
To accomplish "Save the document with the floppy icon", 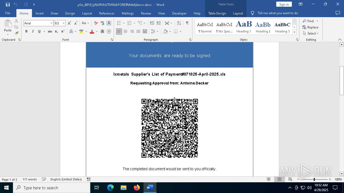I will 8,5.
